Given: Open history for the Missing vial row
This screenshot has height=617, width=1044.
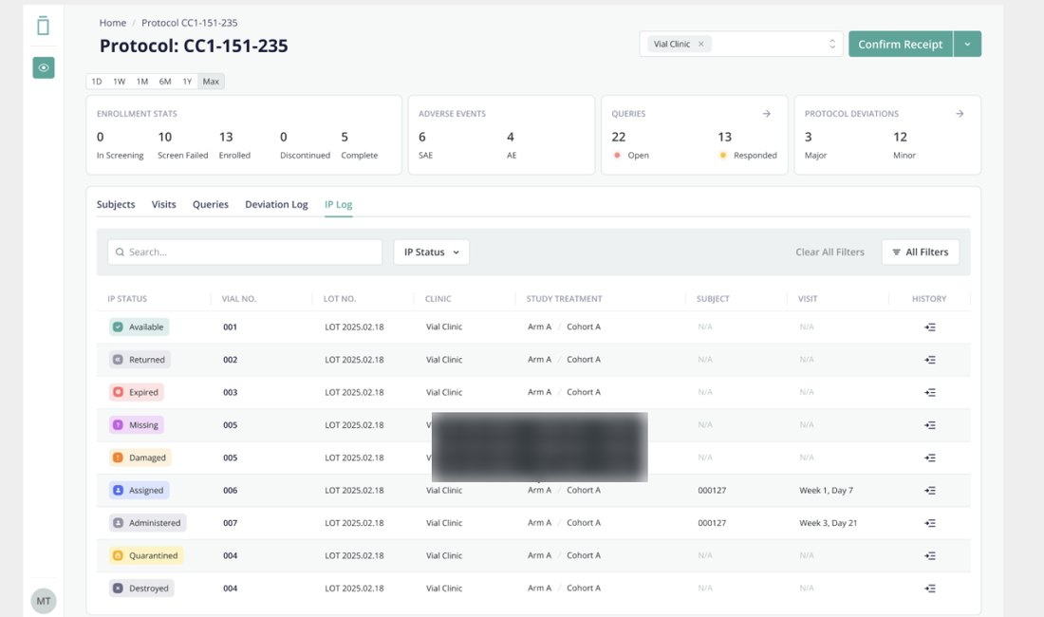Looking at the screenshot, I should 929,424.
